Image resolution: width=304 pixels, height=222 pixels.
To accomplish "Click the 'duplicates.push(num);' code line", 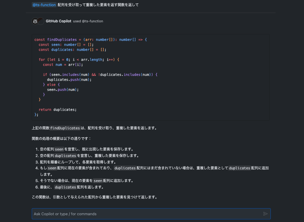I will 69,80.
